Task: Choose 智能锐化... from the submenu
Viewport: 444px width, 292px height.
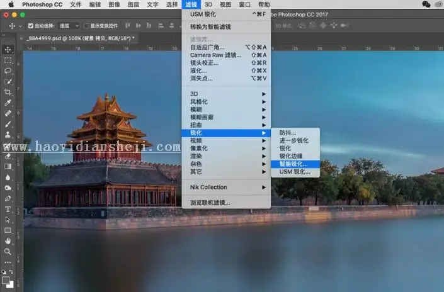Action: (x=295, y=164)
